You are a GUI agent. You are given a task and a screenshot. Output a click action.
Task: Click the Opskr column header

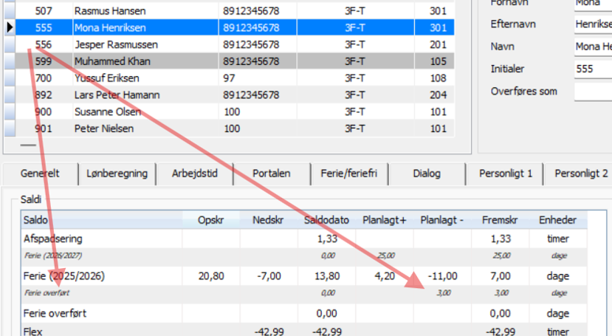pos(210,220)
